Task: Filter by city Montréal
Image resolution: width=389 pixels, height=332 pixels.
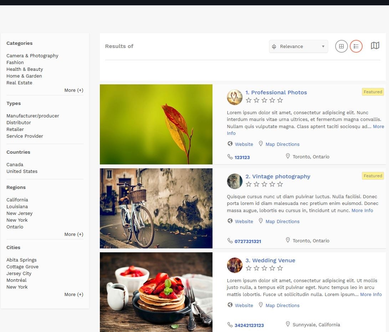Action: click(16, 280)
